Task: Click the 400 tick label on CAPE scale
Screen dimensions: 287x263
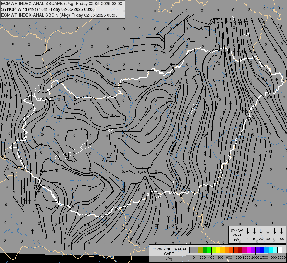Action: pos(211,257)
